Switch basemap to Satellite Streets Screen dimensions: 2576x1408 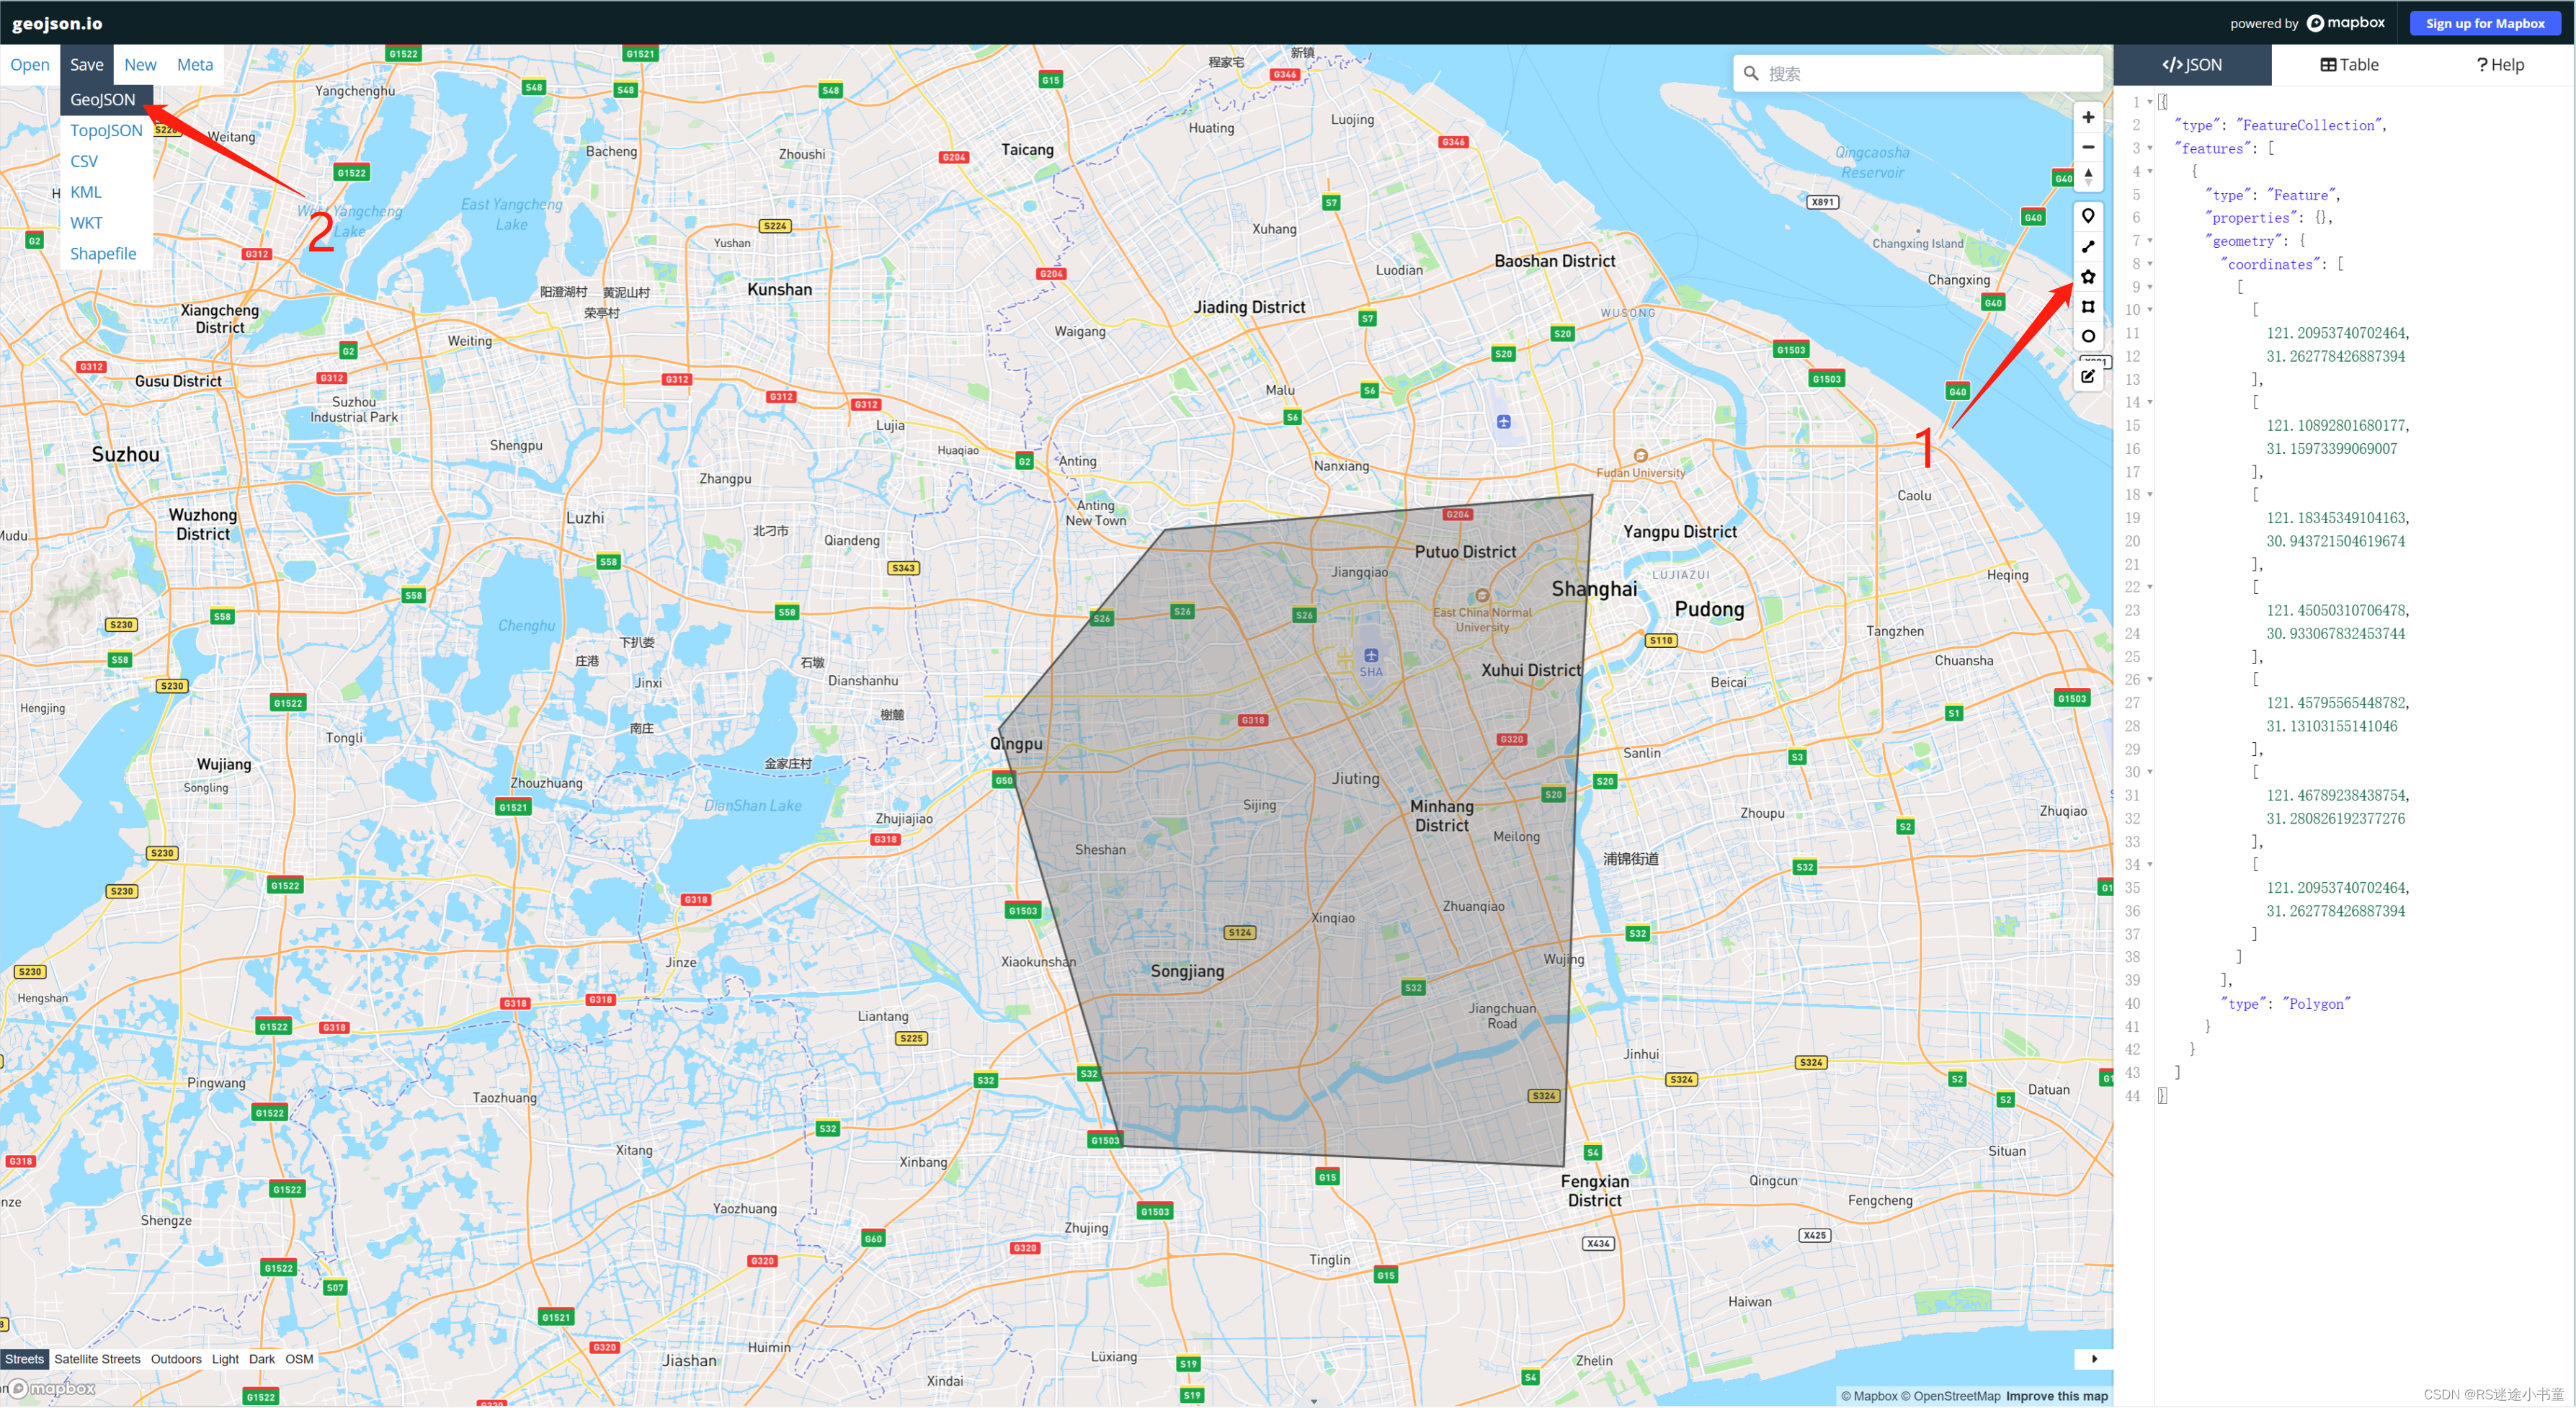(x=97, y=1359)
